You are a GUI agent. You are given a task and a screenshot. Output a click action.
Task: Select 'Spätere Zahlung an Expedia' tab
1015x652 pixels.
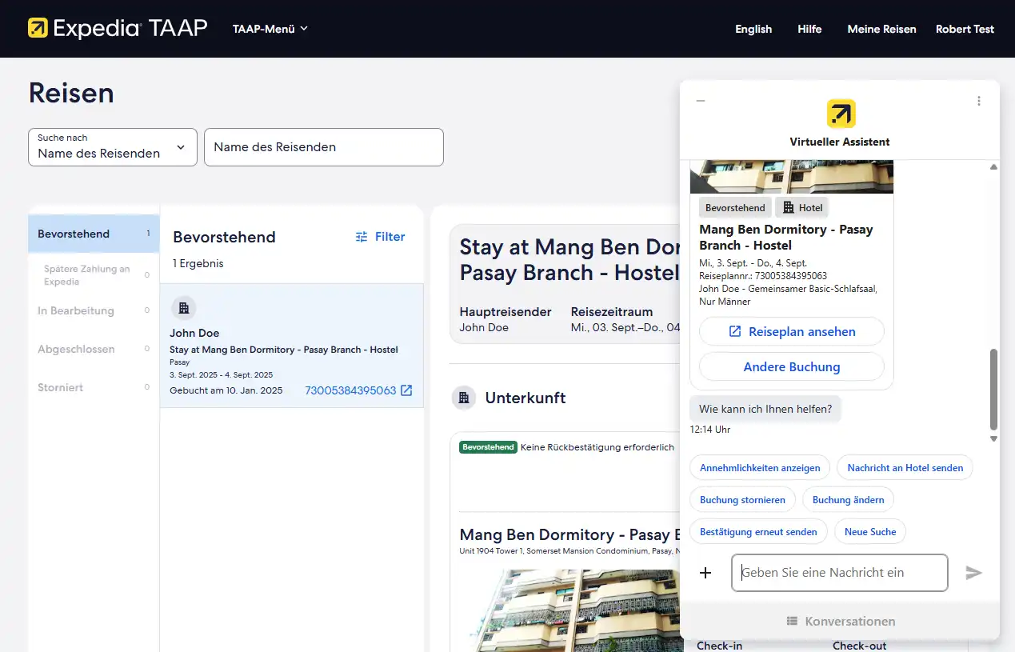94,275
